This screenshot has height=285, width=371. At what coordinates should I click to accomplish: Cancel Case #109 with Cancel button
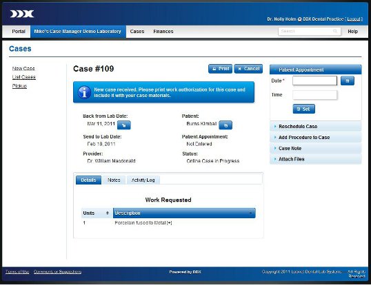click(x=248, y=69)
